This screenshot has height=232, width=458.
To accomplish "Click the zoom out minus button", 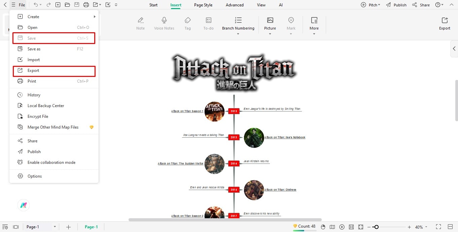I will [x=369, y=227].
